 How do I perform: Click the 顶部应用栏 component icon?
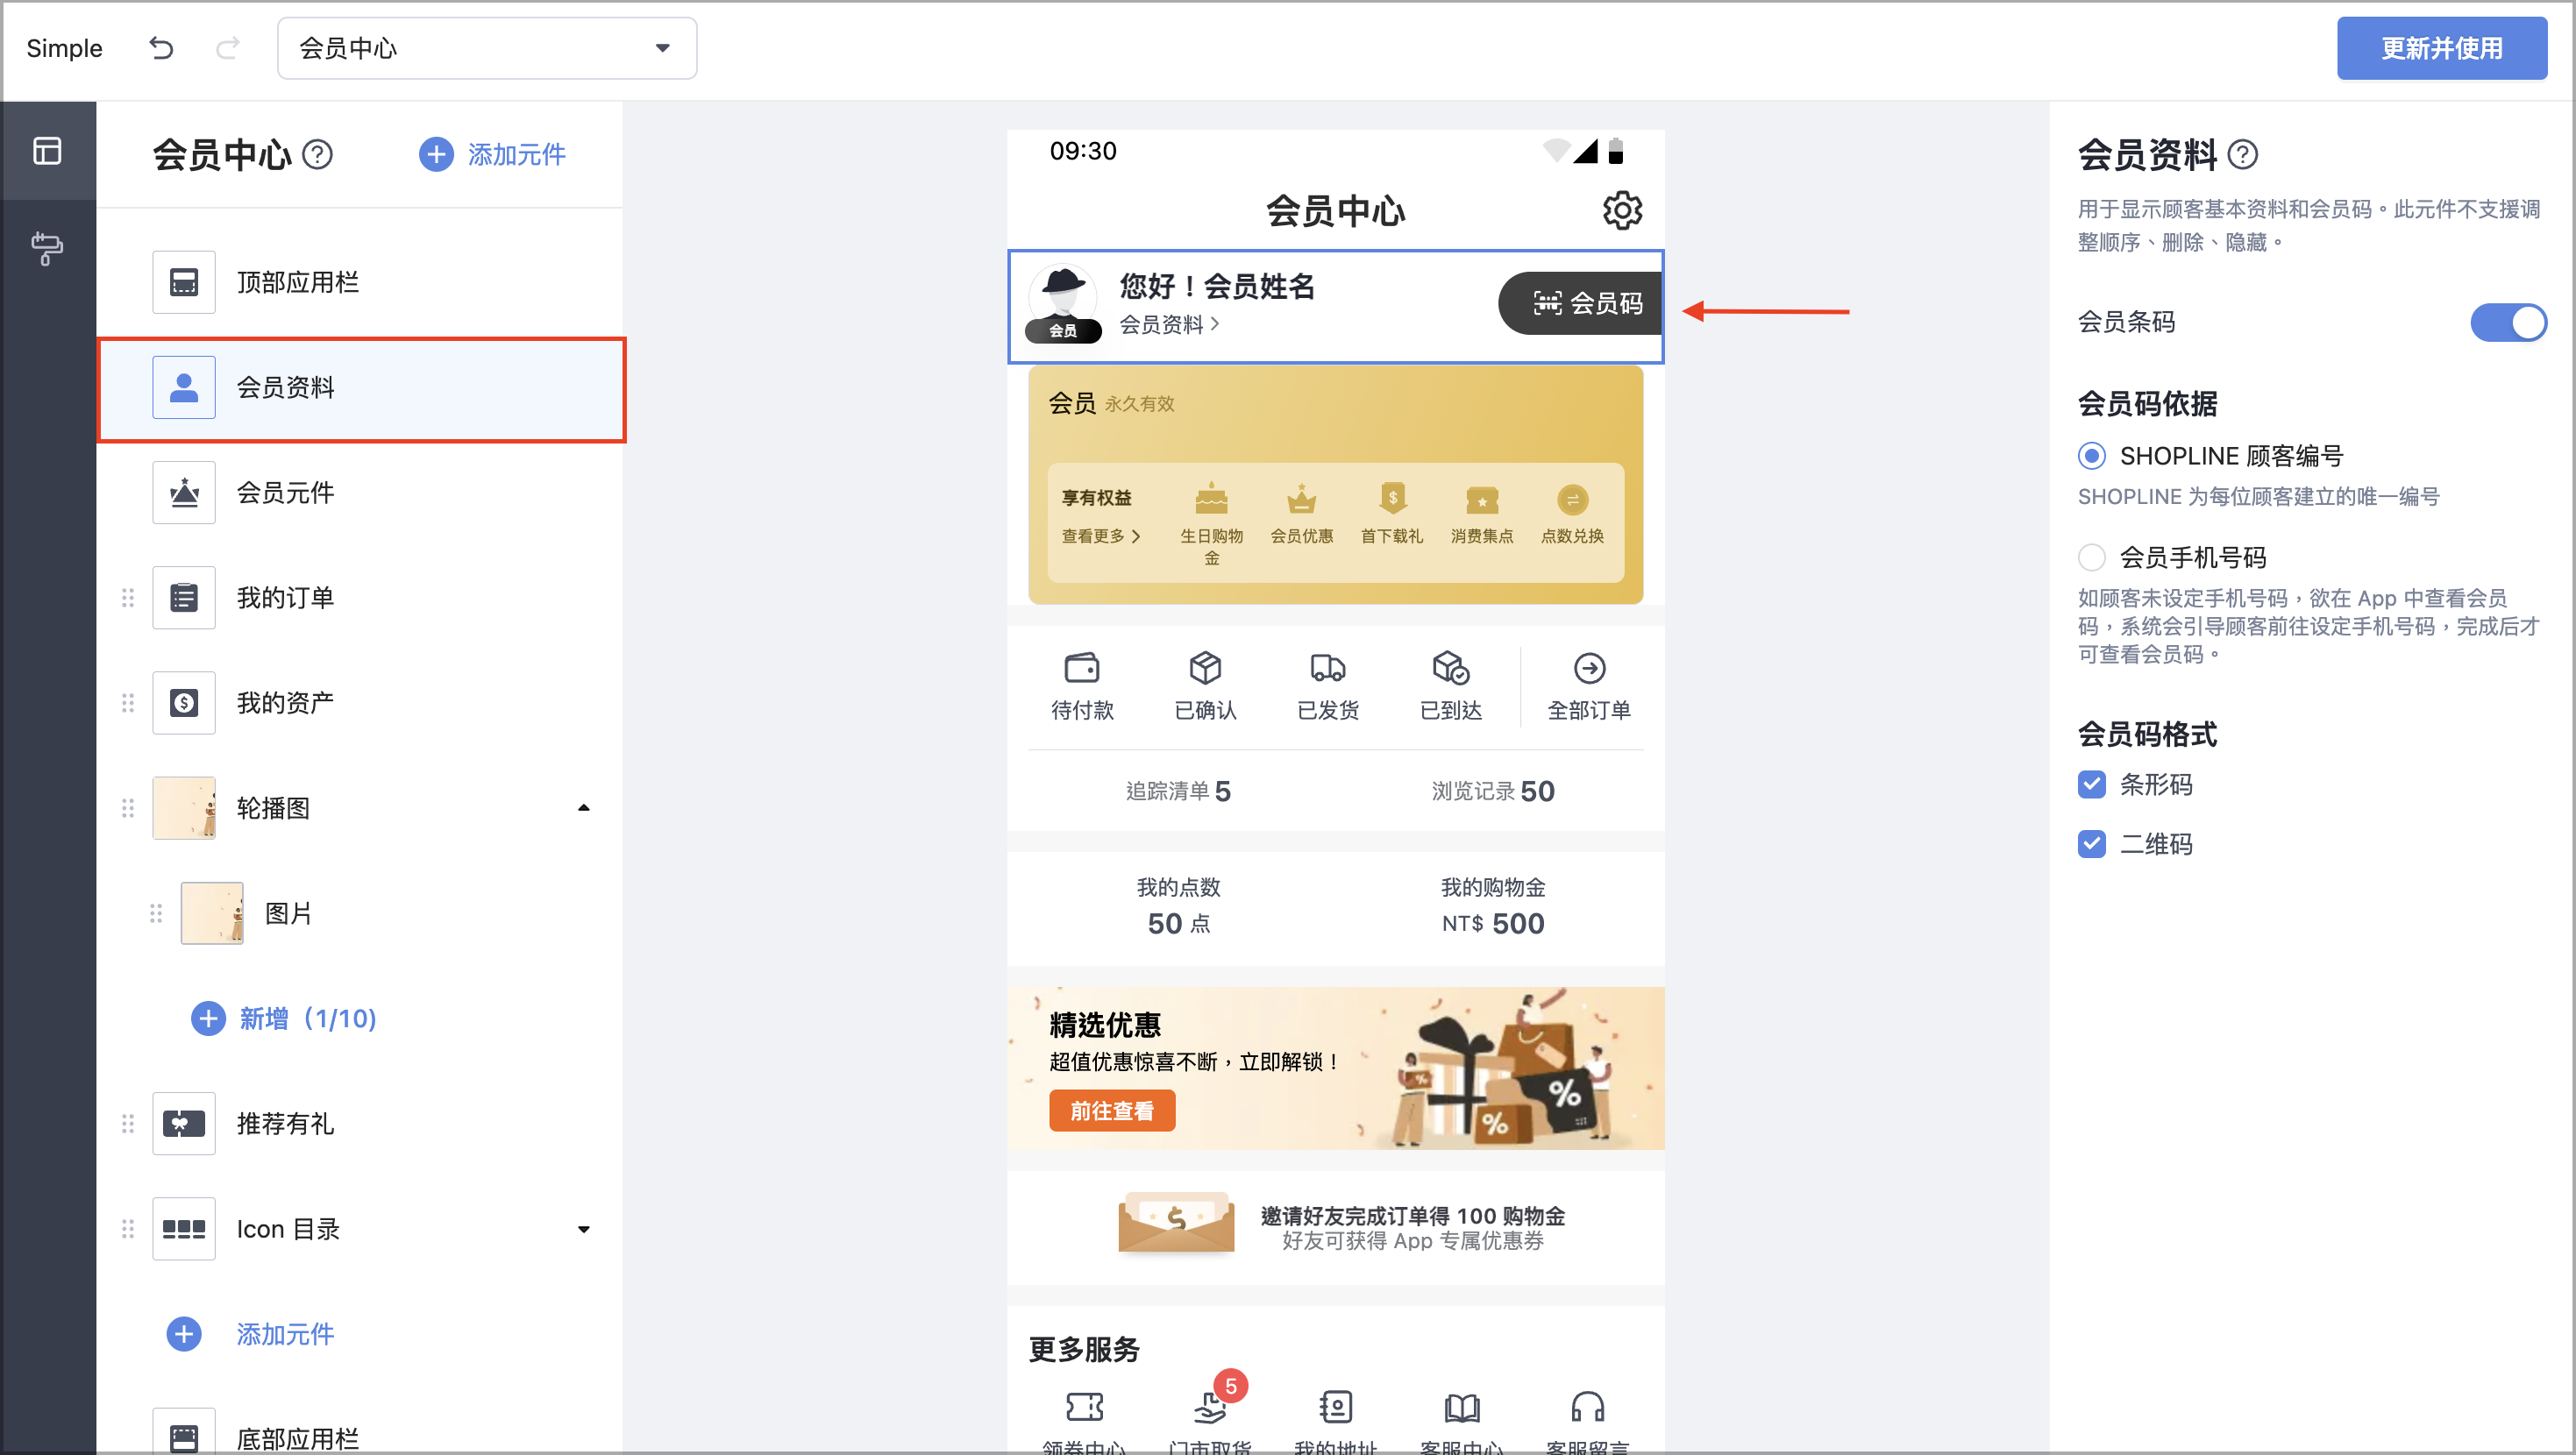tap(184, 283)
